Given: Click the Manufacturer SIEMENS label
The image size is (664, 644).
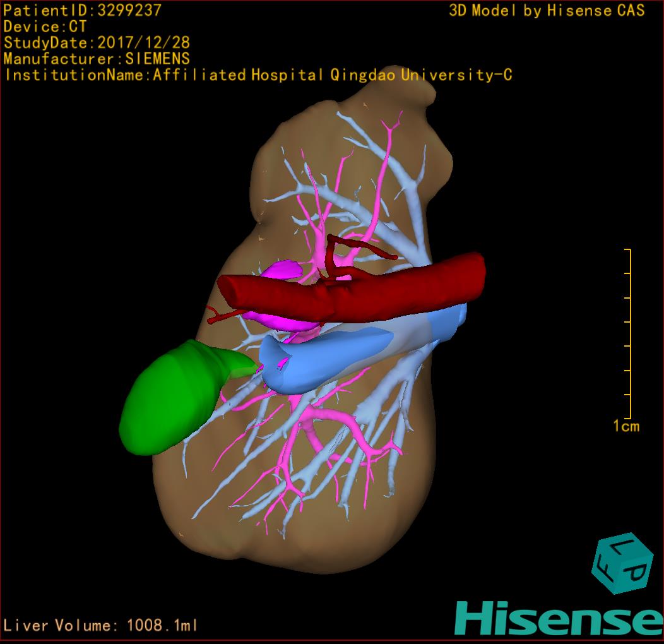Looking at the screenshot, I should coord(97,59).
